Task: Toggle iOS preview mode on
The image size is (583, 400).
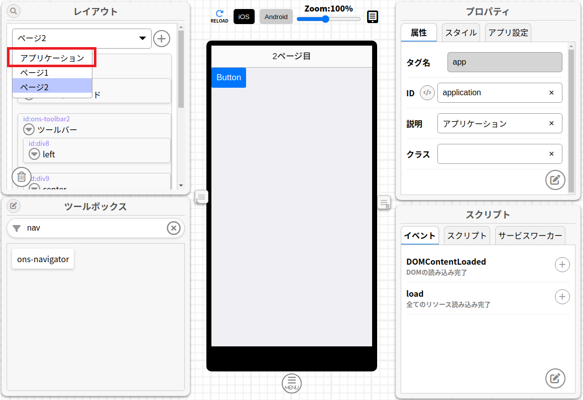Action: point(244,17)
